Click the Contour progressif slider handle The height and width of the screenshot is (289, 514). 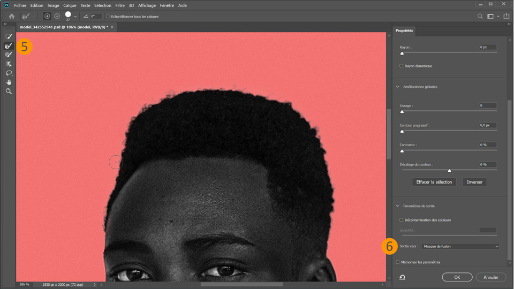pos(402,131)
